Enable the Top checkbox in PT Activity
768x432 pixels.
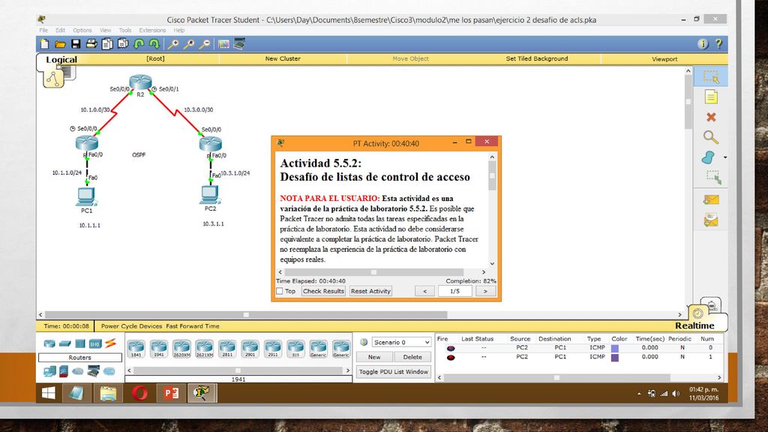280,291
